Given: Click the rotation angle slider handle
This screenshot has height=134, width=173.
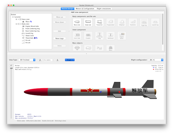Looking at the screenshot, I should click(11, 68).
